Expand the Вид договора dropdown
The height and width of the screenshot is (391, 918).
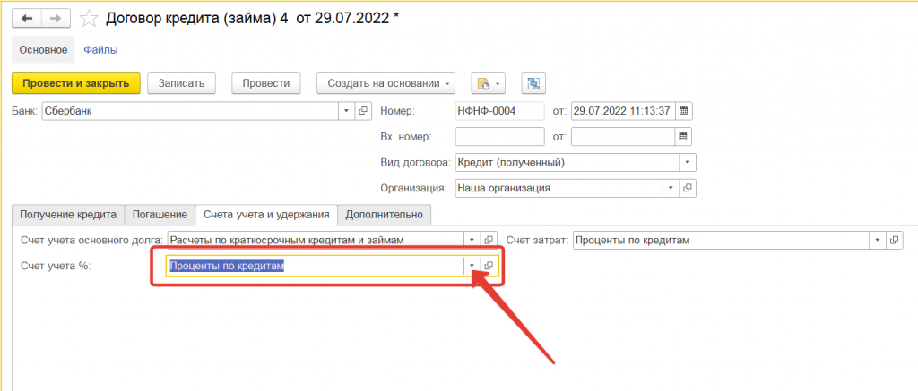tap(687, 163)
